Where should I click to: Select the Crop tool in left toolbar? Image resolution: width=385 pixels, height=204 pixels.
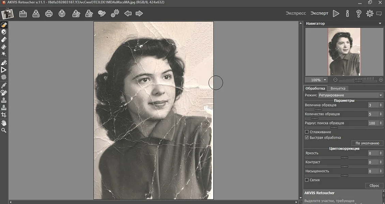(4, 115)
